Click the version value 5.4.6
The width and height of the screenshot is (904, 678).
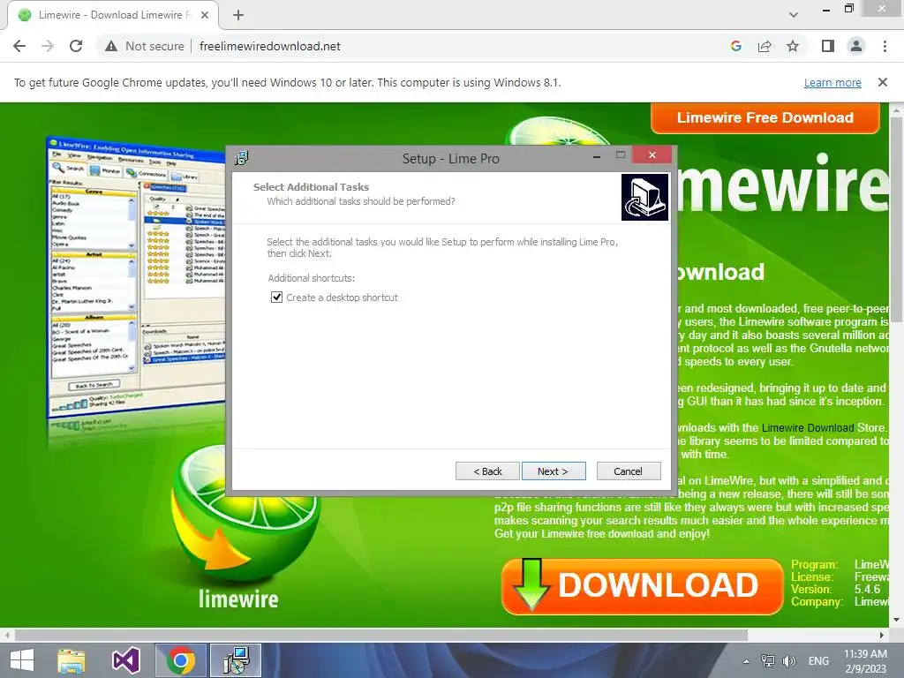(867, 589)
